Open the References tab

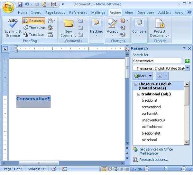(x=78, y=13)
